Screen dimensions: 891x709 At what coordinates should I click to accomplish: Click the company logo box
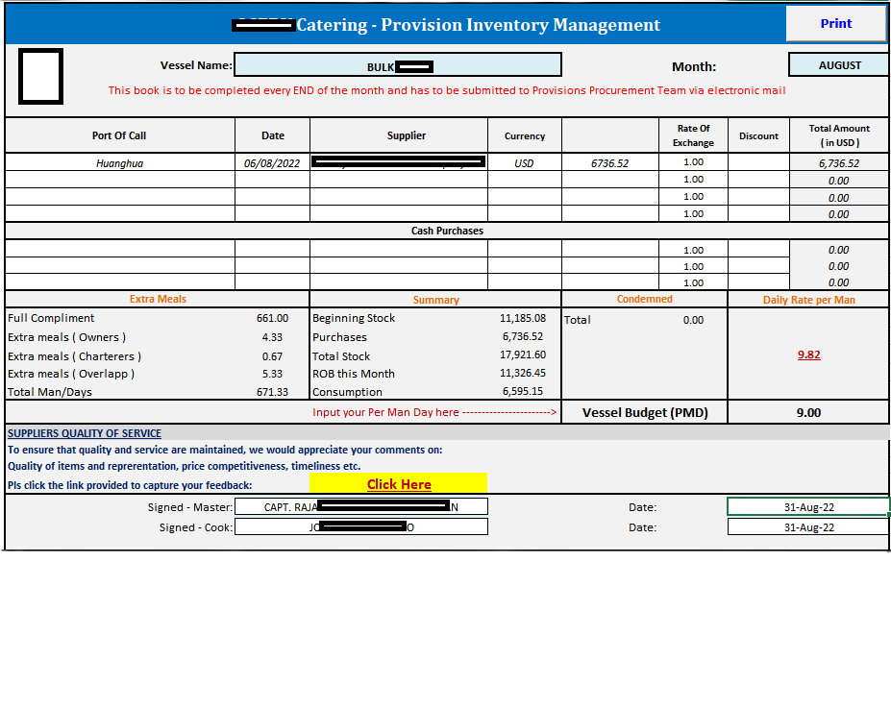click(40, 76)
